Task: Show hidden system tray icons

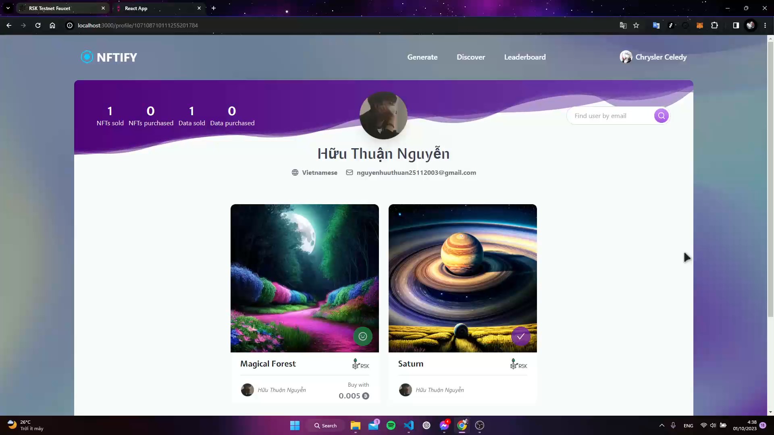Action: tap(662, 425)
